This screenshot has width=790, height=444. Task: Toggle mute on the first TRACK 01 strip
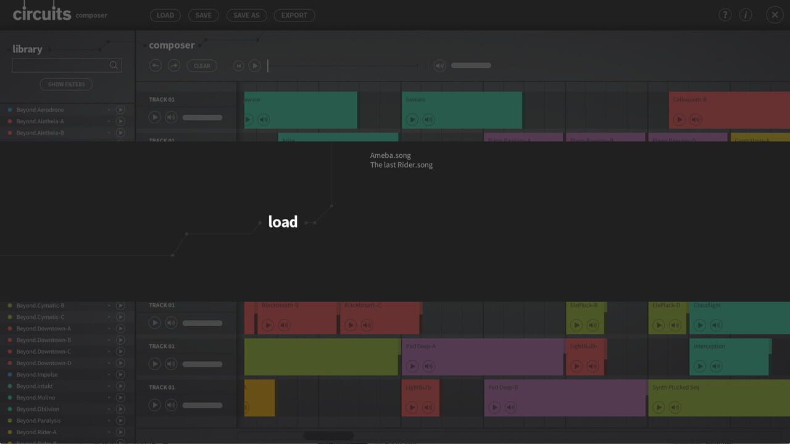tap(171, 117)
